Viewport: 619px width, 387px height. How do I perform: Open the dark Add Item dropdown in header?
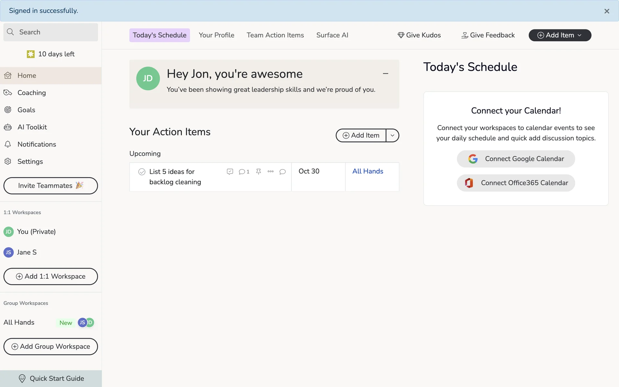(560, 35)
